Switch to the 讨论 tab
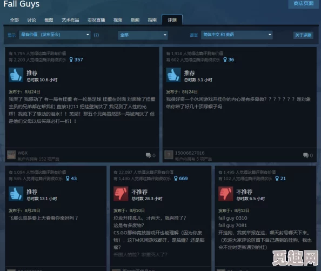The height and width of the screenshot is (271, 321). (31, 20)
